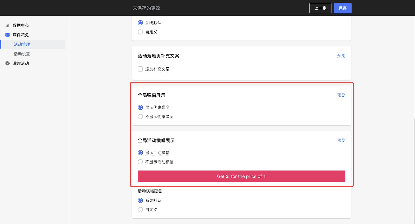The image size is (415, 224).
Task: Go to 数据中心 section
Action: tap(21, 25)
